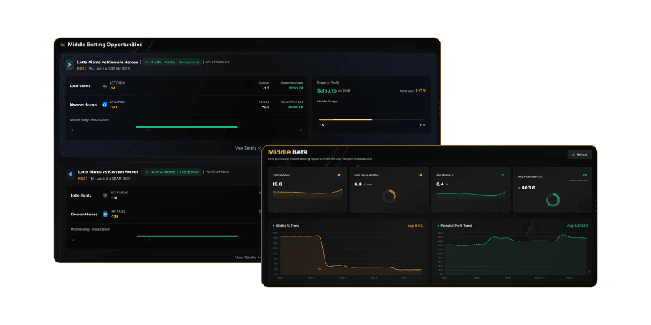Click Fan Duel logo beside +2.5 spread row
This screenshot has height=325, width=651.
click(x=105, y=105)
